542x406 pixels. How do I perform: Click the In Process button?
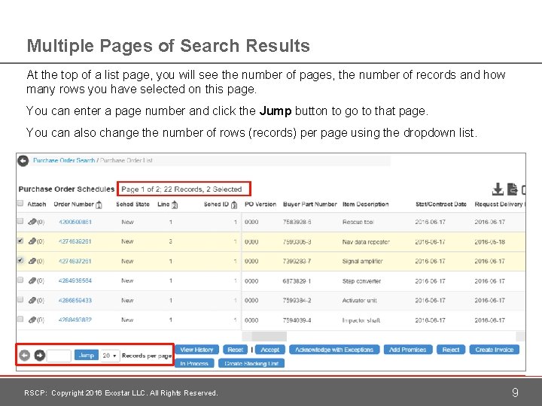195,363
